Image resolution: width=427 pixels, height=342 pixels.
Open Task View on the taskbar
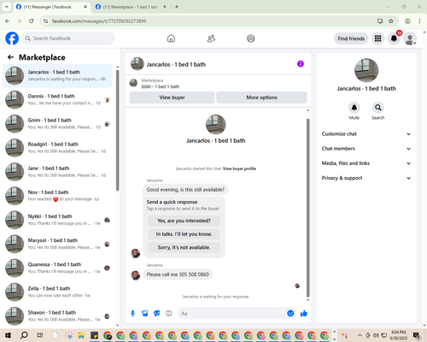click(40, 335)
